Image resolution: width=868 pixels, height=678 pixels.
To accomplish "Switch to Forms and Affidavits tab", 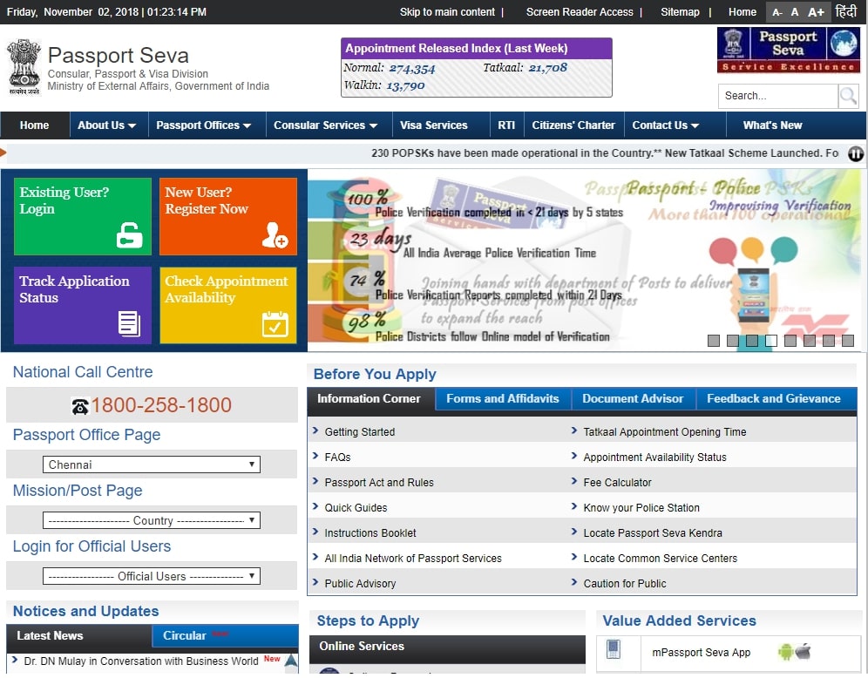I will pos(503,398).
